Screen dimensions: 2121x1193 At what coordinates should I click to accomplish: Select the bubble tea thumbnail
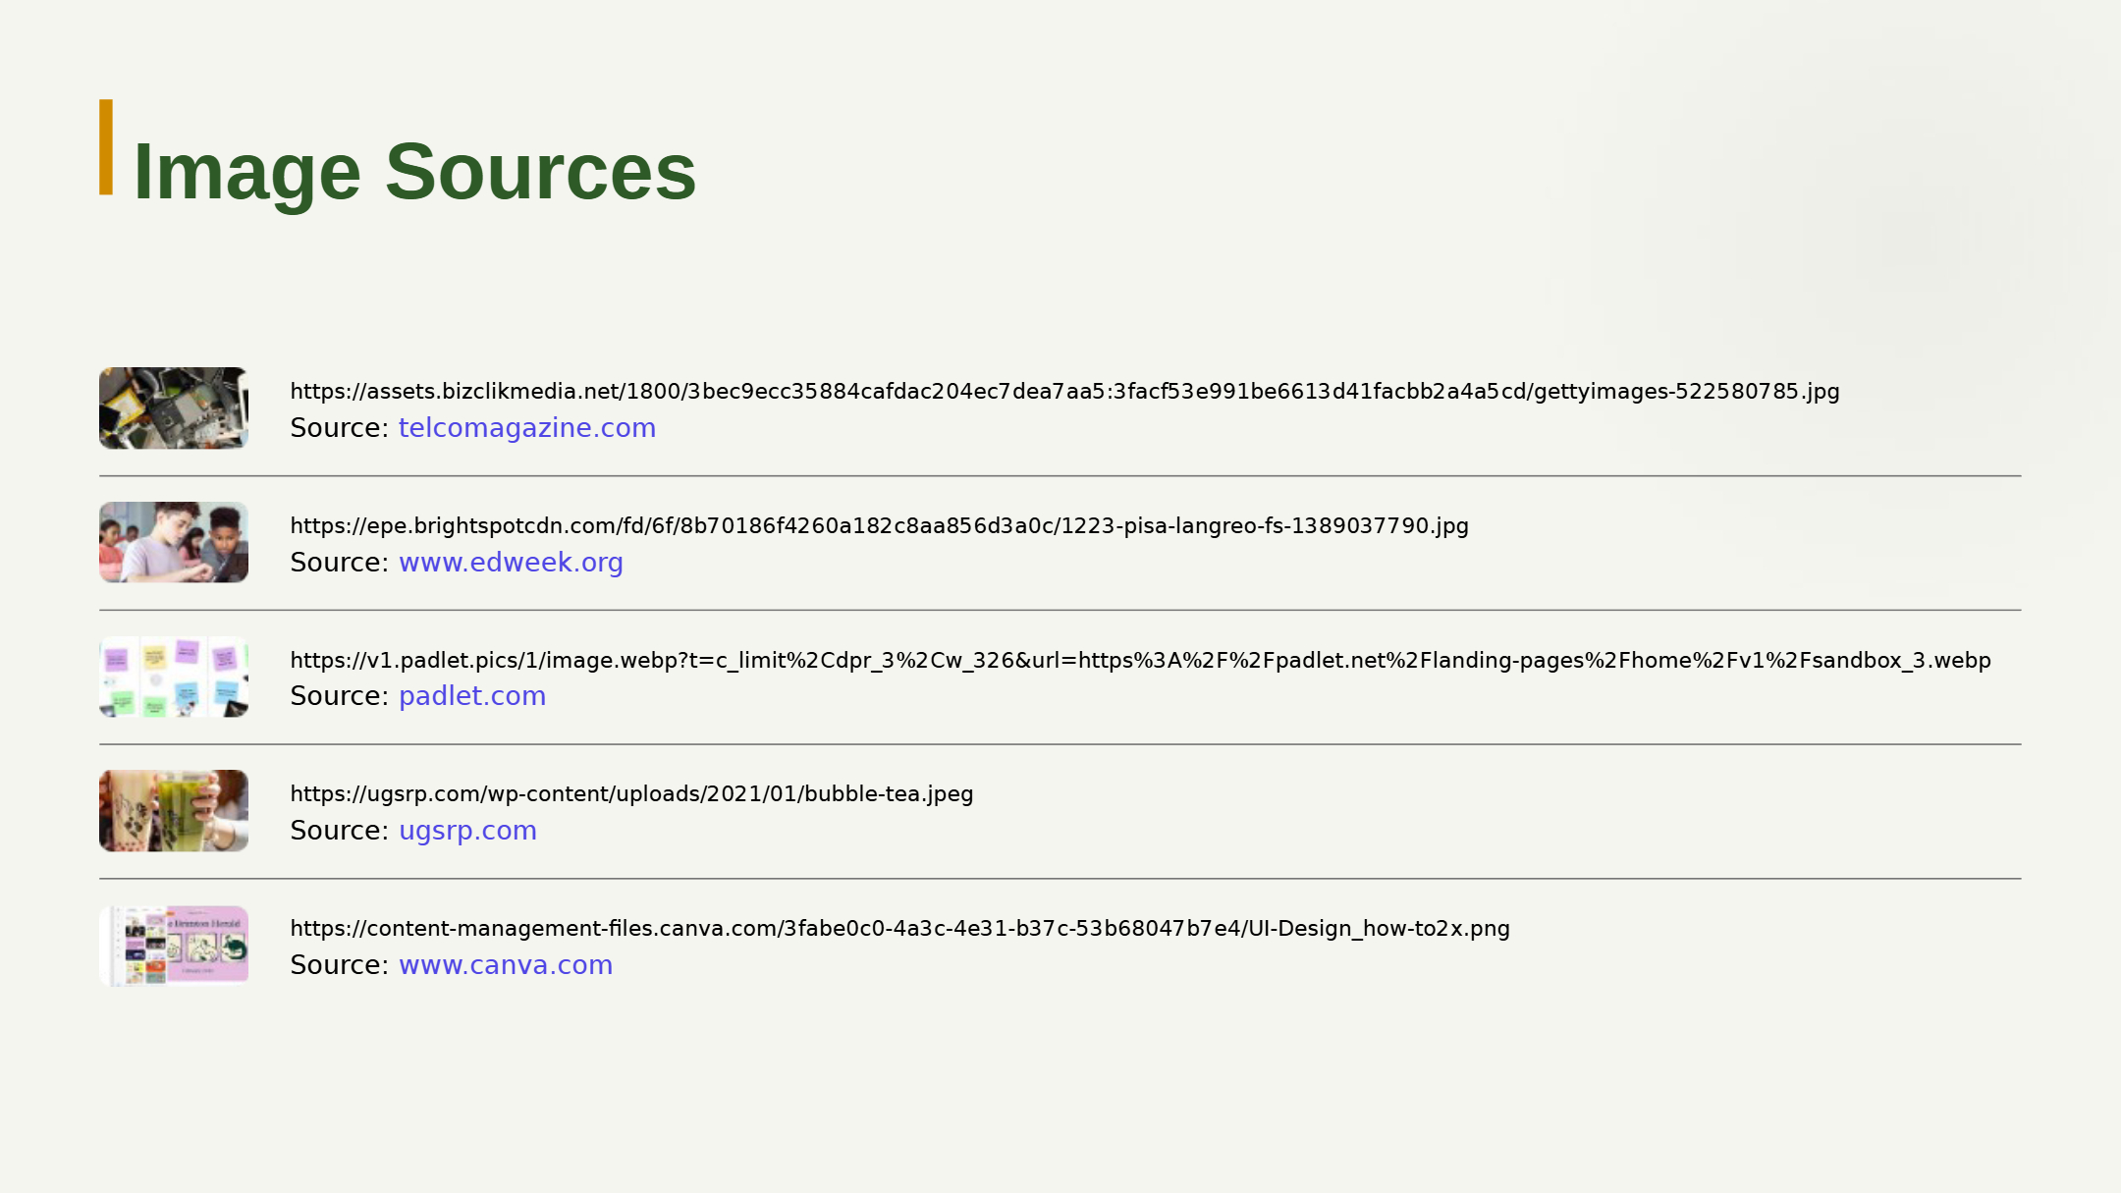(174, 811)
